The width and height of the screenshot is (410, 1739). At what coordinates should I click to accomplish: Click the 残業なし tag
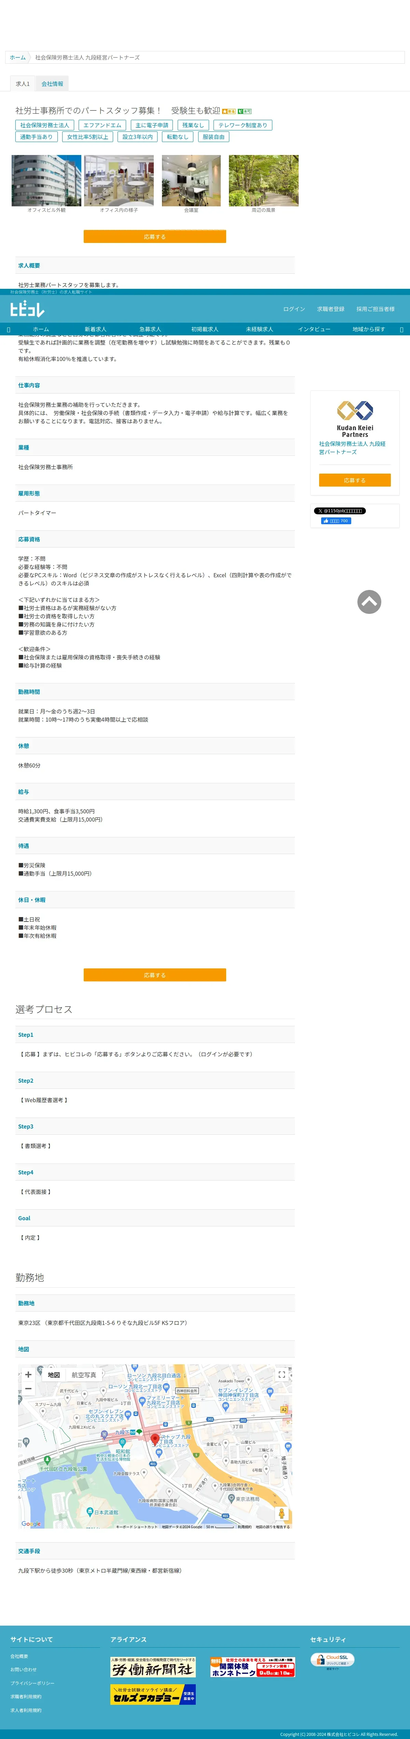pyautogui.click(x=193, y=125)
